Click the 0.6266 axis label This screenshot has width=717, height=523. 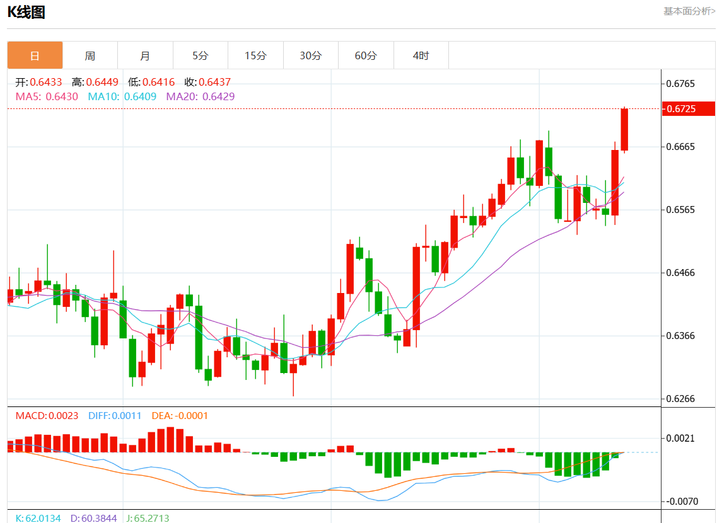(680, 399)
